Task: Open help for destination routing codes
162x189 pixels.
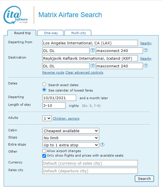Action: tap(93, 66)
